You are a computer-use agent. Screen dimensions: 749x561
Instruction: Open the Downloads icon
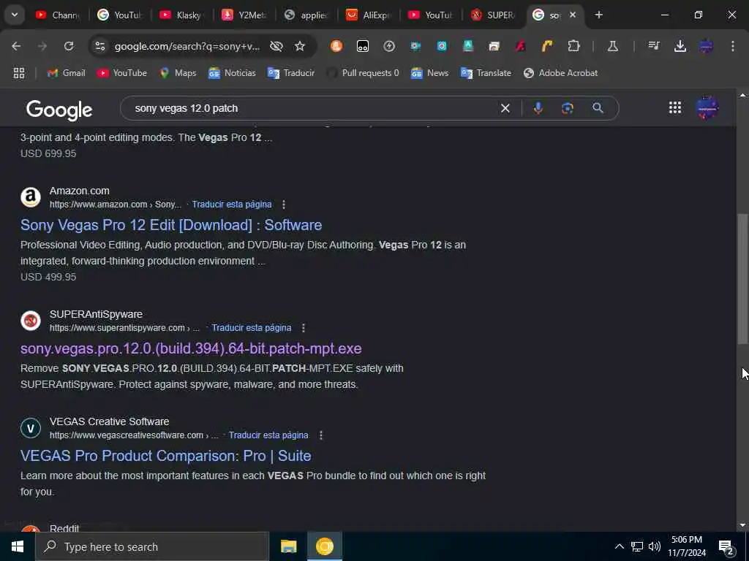[680, 46]
